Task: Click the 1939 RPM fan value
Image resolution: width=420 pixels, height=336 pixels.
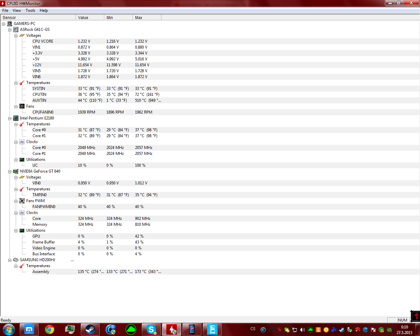Action: point(87,112)
